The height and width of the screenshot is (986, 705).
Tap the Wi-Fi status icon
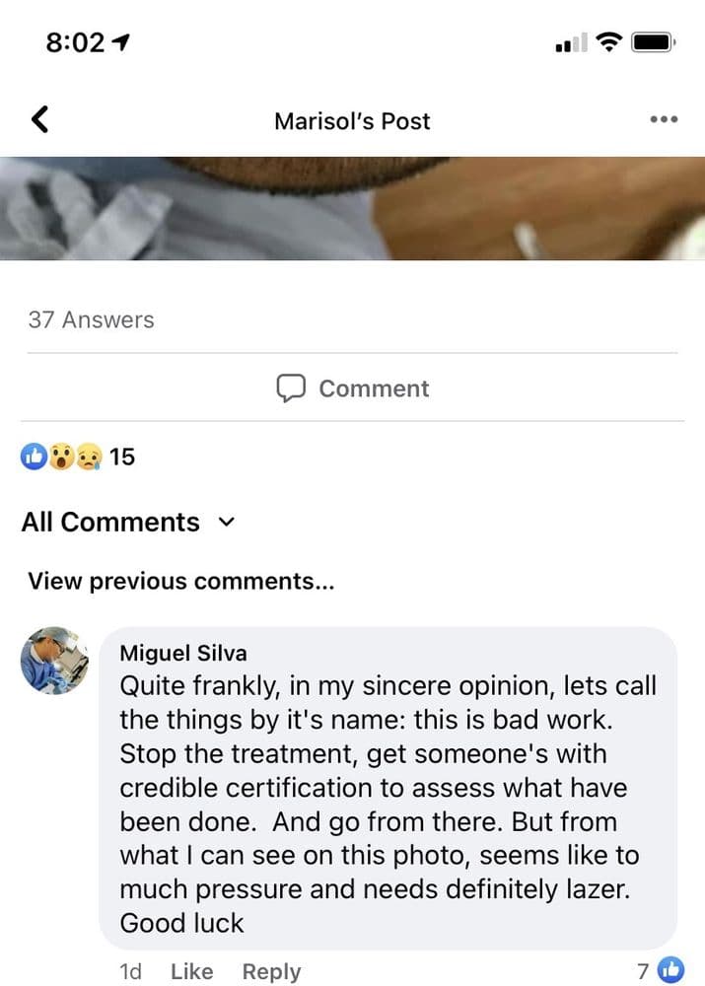coord(608,41)
